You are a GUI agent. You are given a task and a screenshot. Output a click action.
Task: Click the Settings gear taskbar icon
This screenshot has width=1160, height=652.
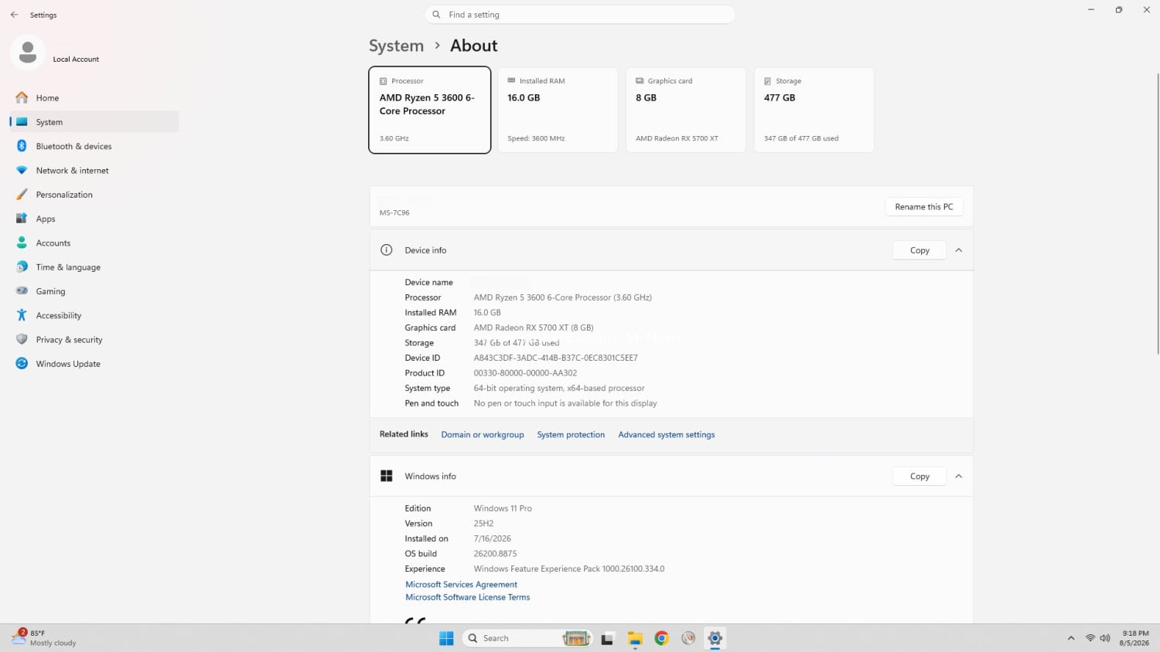click(x=715, y=638)
